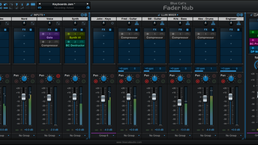Click the redo arrow in the toolbar
Image resolution: width=258 pixels, height=145 pixels.
pyautogui.click(x=11, y=4)
